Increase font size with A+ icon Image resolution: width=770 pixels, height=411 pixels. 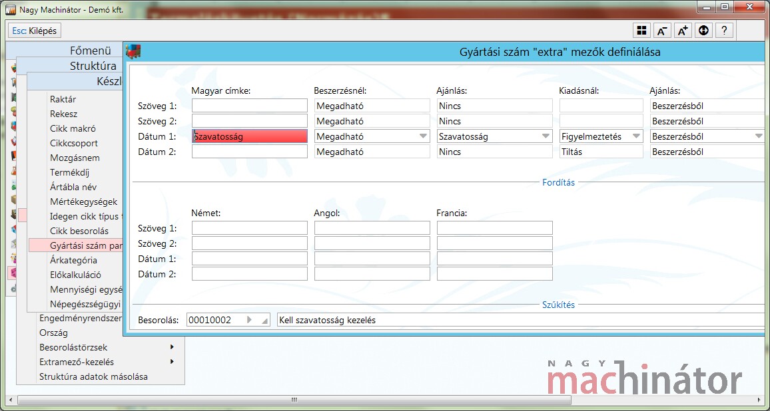coord(683,31)
